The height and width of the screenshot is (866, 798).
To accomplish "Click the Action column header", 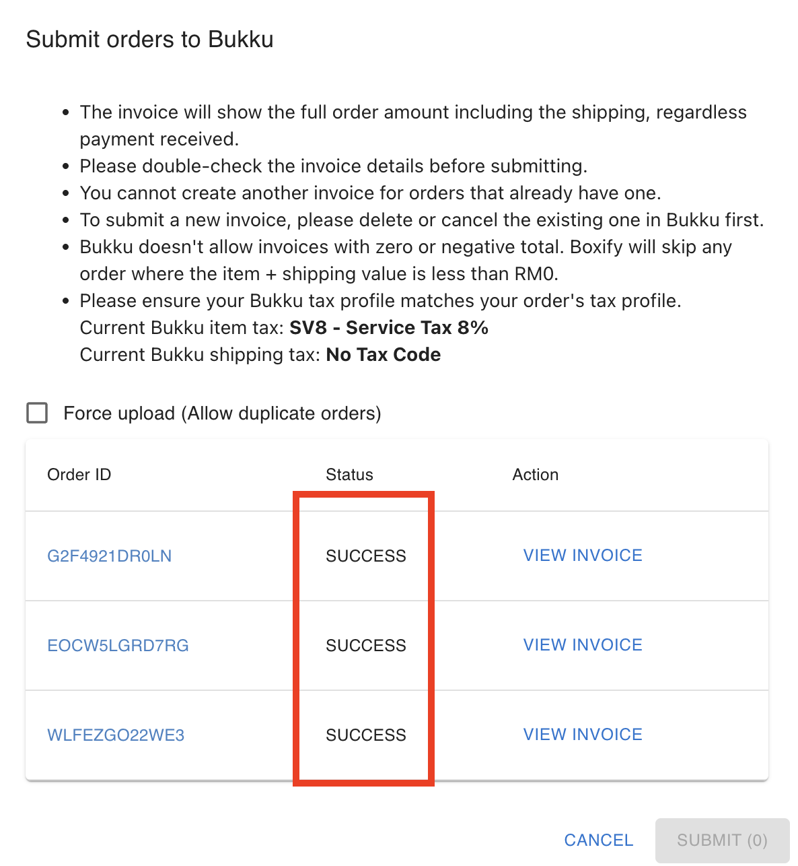I will (x=536, y=475).
